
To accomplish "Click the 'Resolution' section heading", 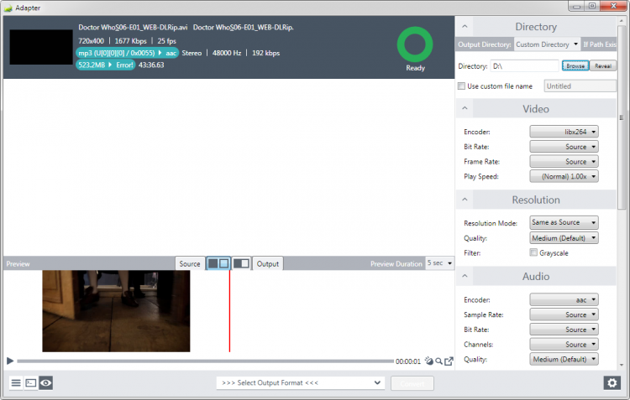I will (536, 200).
